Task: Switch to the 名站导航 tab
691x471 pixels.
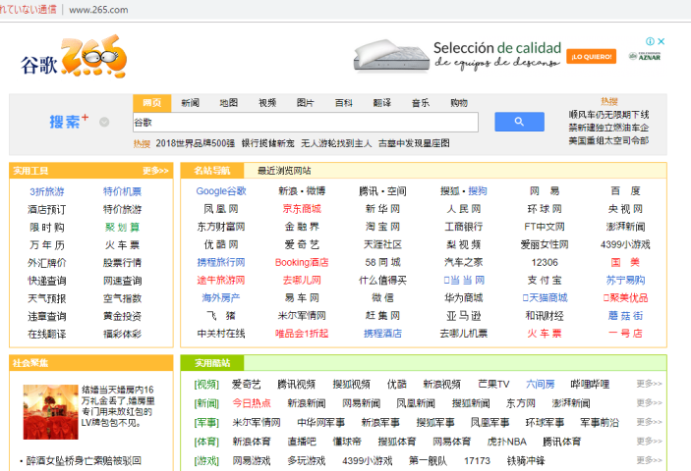Action: (212, 171)
